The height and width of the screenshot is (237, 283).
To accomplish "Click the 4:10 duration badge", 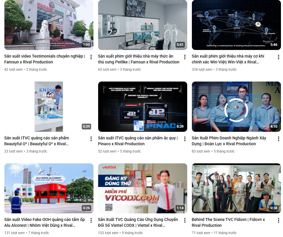I will pos(274,127).
